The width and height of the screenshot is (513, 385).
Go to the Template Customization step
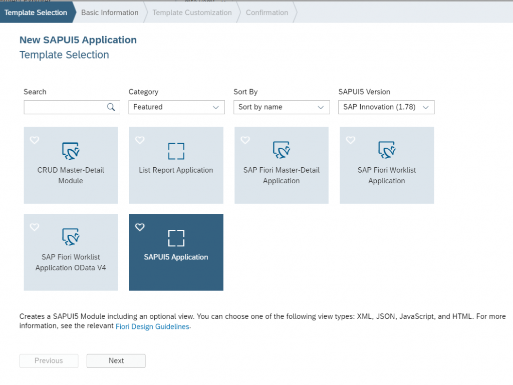pos(192,13)
